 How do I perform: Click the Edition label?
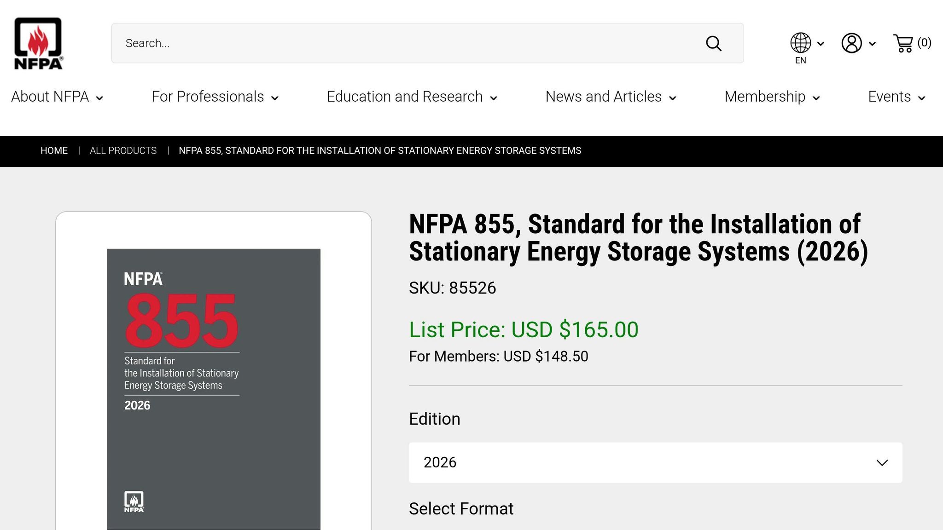(434, 419)
